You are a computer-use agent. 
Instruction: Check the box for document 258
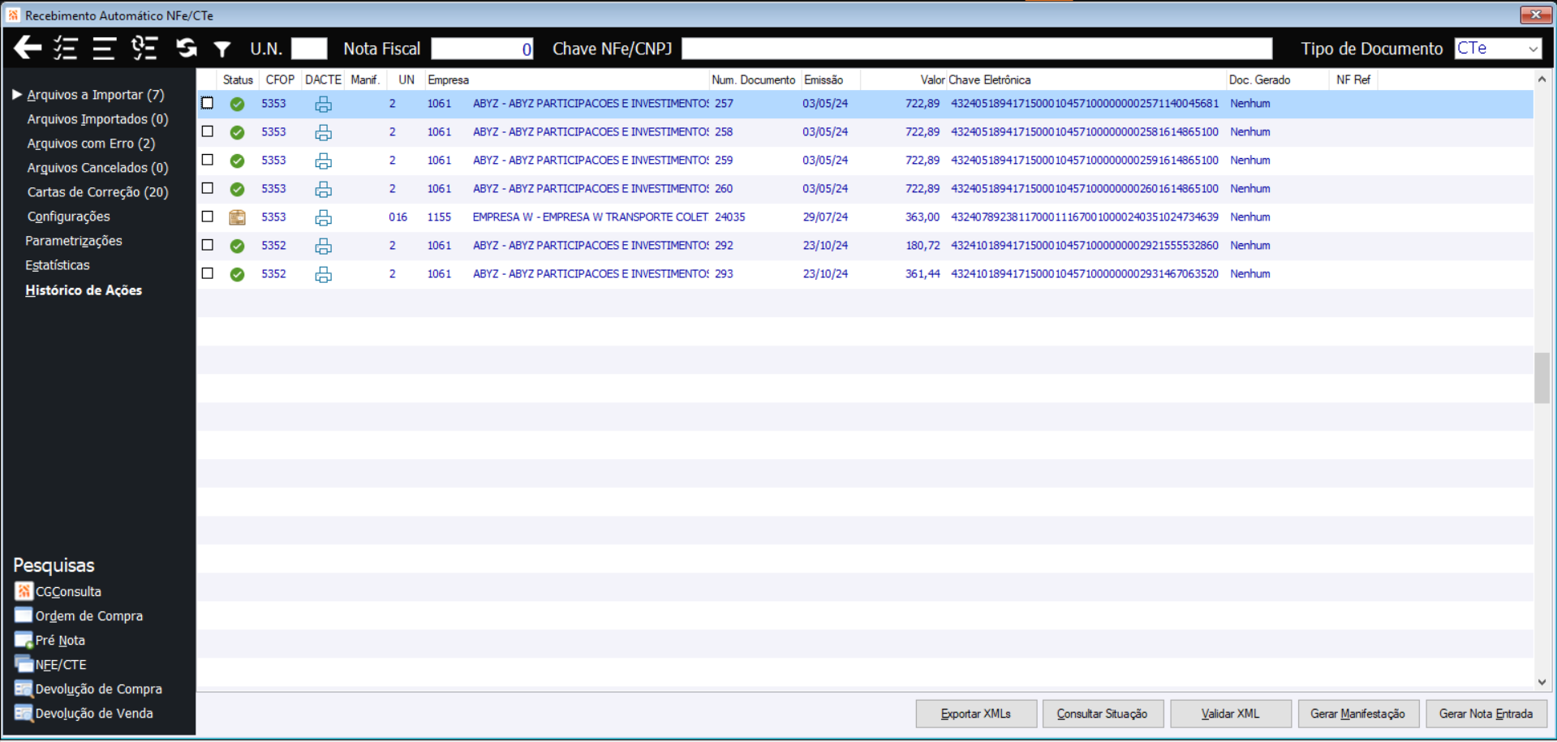[208, 131]
